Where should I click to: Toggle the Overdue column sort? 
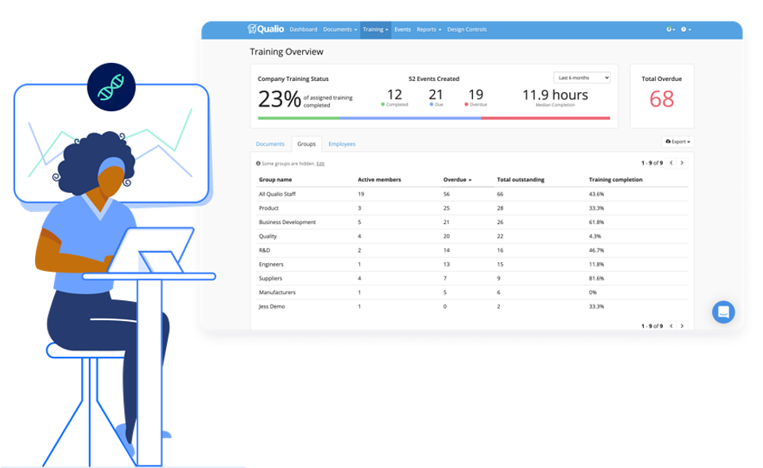[x=455, y=179]
